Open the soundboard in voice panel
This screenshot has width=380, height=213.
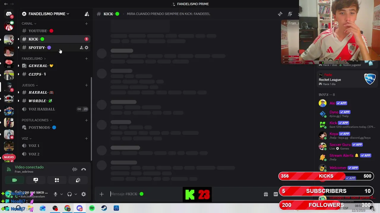pyautogui.click(x=78, y=180)
